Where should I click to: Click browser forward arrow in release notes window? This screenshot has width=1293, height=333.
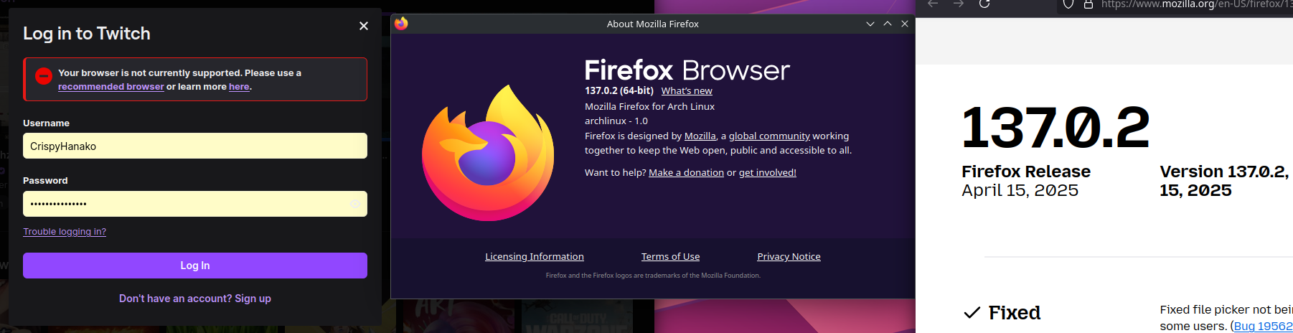click(x=959, y=4)
